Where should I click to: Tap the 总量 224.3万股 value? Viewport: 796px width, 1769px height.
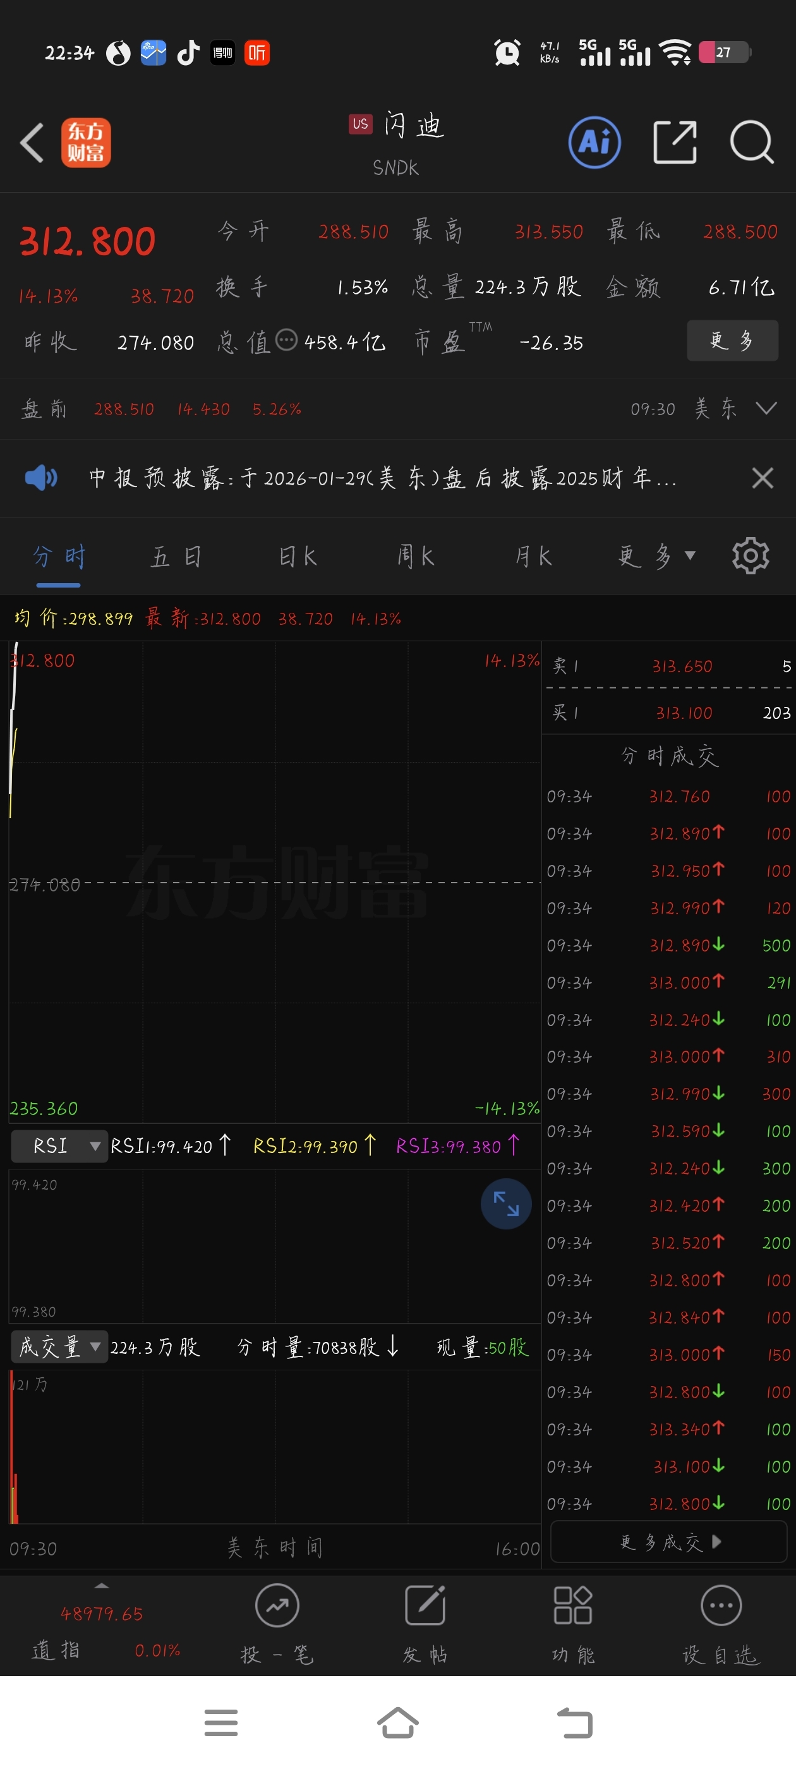point(528,286)
